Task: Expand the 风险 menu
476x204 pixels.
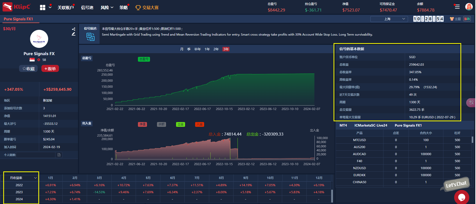Action: tap(107, 8)
